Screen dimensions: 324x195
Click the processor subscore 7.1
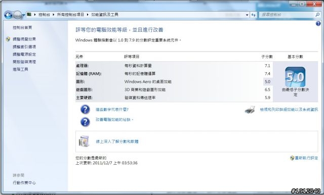pyautogui.click(x=267, y=66)
